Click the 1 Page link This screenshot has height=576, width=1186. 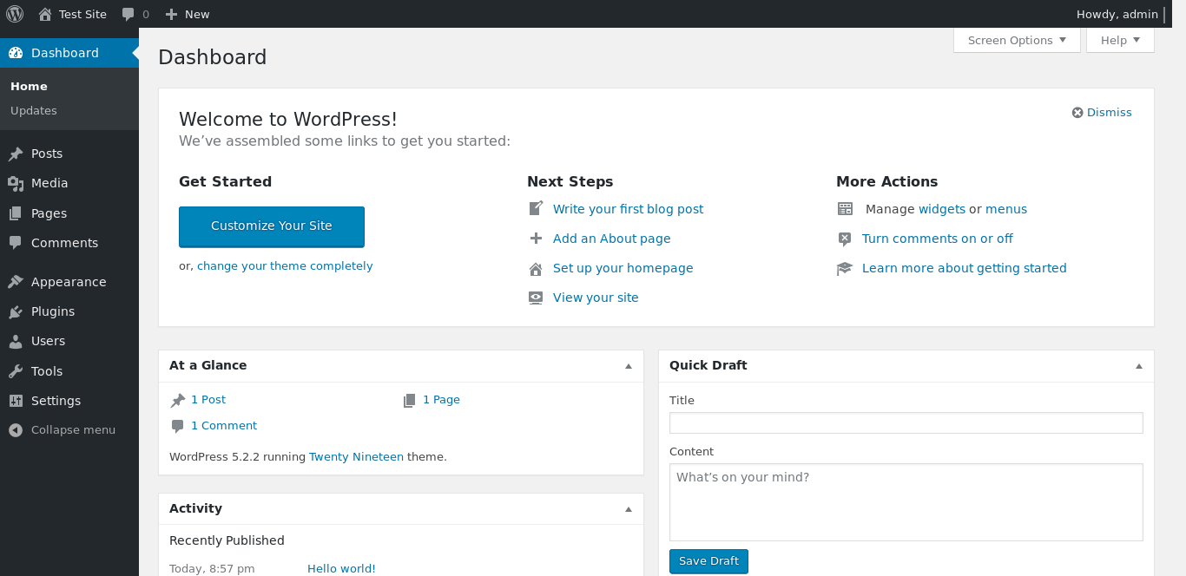[441, 400]
